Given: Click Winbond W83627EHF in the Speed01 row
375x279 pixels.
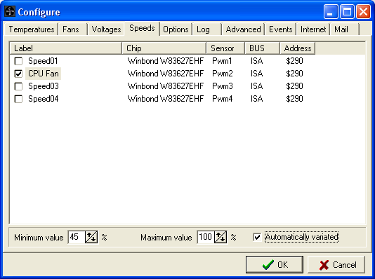Looking at the screenshot, I should (166, 61).
